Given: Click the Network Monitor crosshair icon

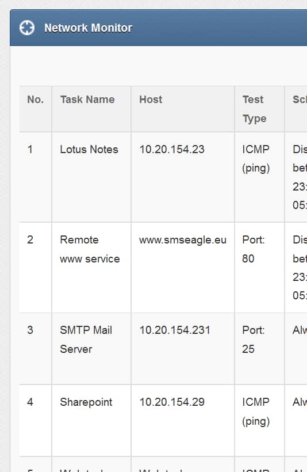Looking at the screenshot, I should (x=27, y=28).
